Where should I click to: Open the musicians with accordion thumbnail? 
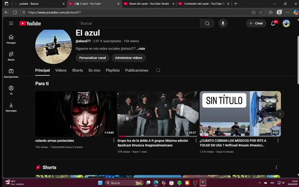click(x=158, y=114)
